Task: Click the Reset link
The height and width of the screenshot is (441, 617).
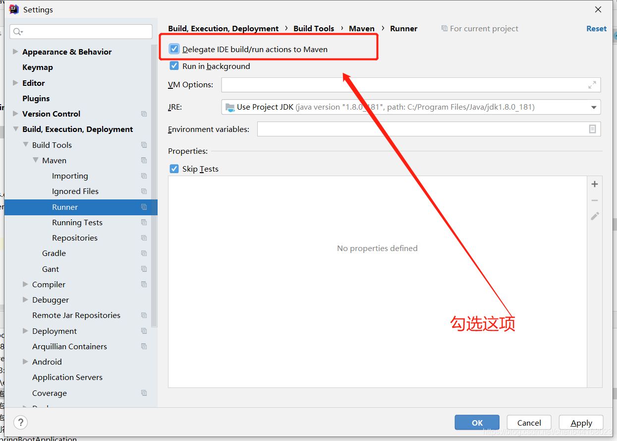Action: point(596,28)
